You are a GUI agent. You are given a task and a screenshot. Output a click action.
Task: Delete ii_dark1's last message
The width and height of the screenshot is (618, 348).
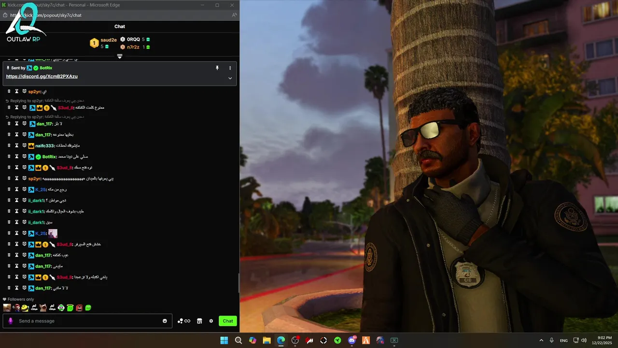coord(9,222)
